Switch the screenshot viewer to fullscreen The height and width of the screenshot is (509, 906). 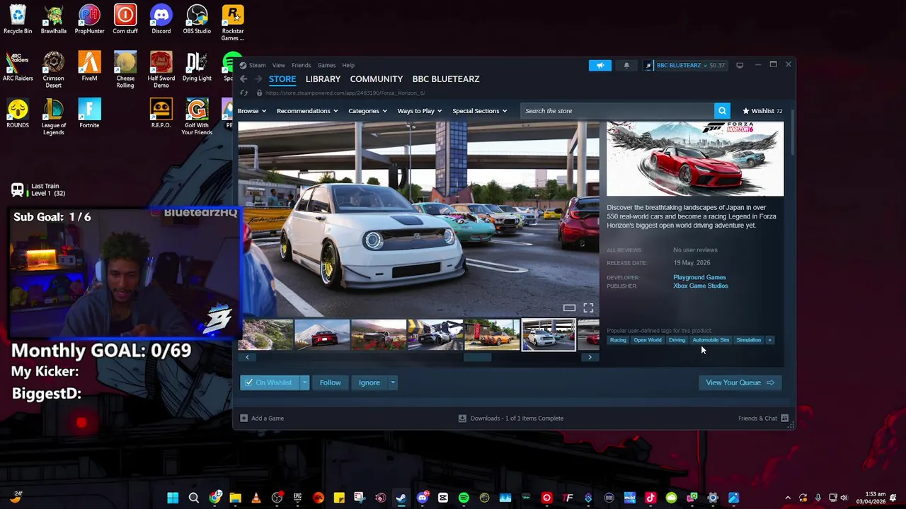pos(588,308)
